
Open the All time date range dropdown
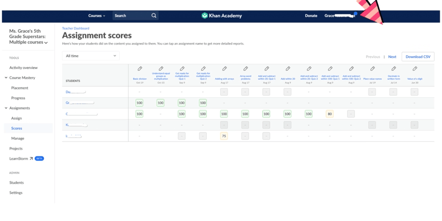(x=91, y=56)
